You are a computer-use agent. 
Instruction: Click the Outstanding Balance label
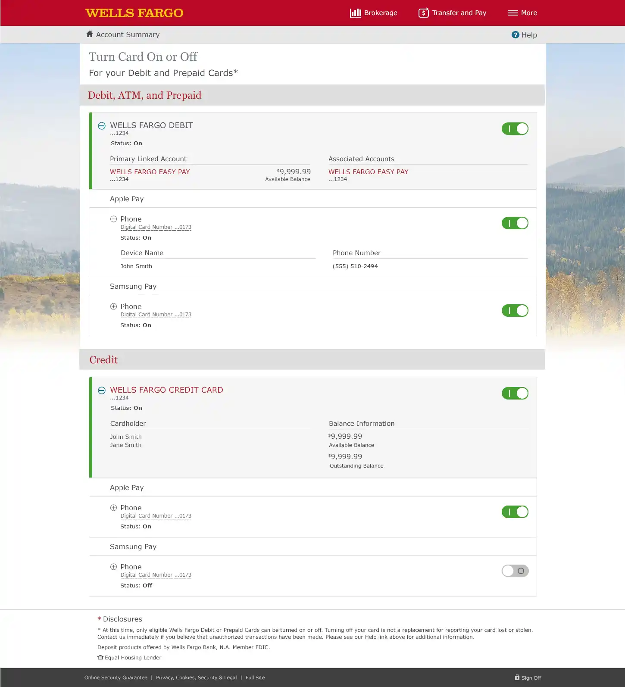(356, 465)
